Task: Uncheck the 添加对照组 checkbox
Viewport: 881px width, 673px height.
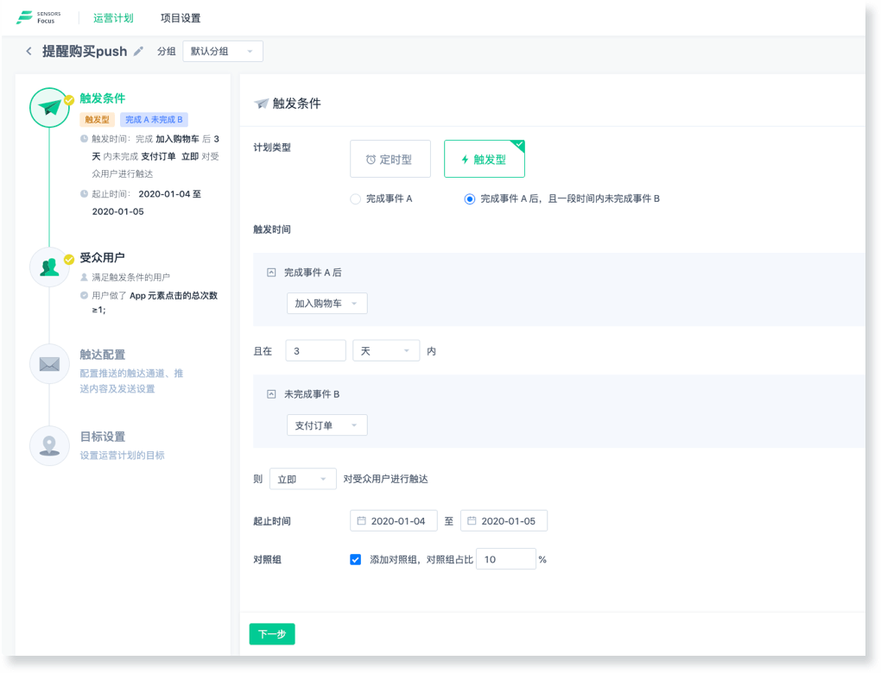Action: point(355,559)
